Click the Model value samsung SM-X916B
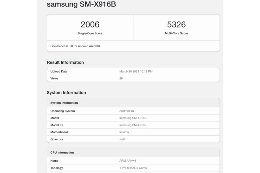 pos(133,118)
